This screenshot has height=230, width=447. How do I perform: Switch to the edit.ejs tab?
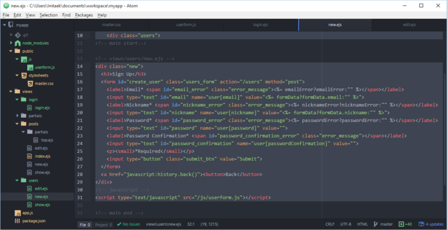(x=410, y=25)
